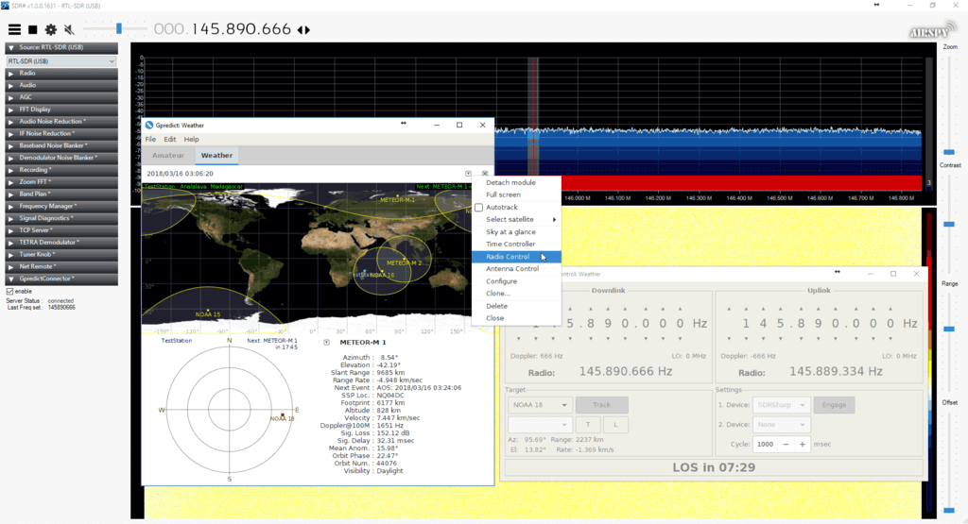The width and height of the screenshot is (968, 524).
Task: Open settings with the gear icon
Action: pos(51,29)
